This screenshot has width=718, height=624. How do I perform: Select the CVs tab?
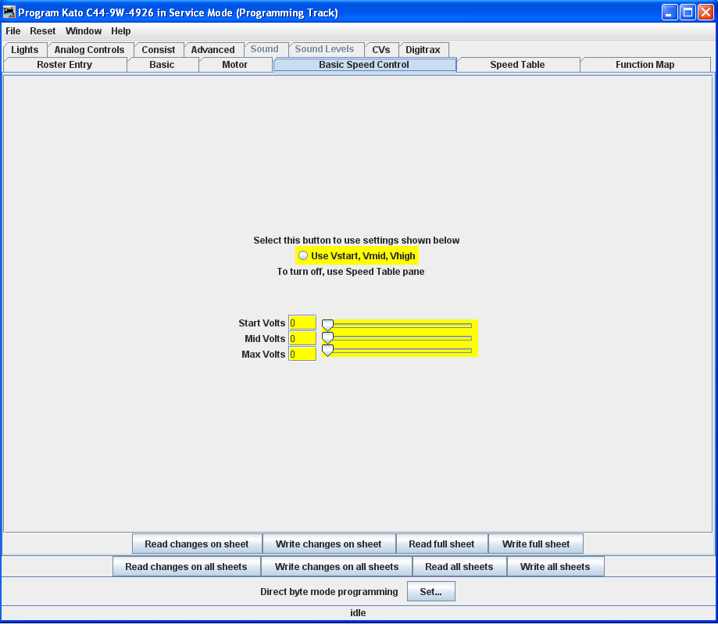[x=381, y=50]
